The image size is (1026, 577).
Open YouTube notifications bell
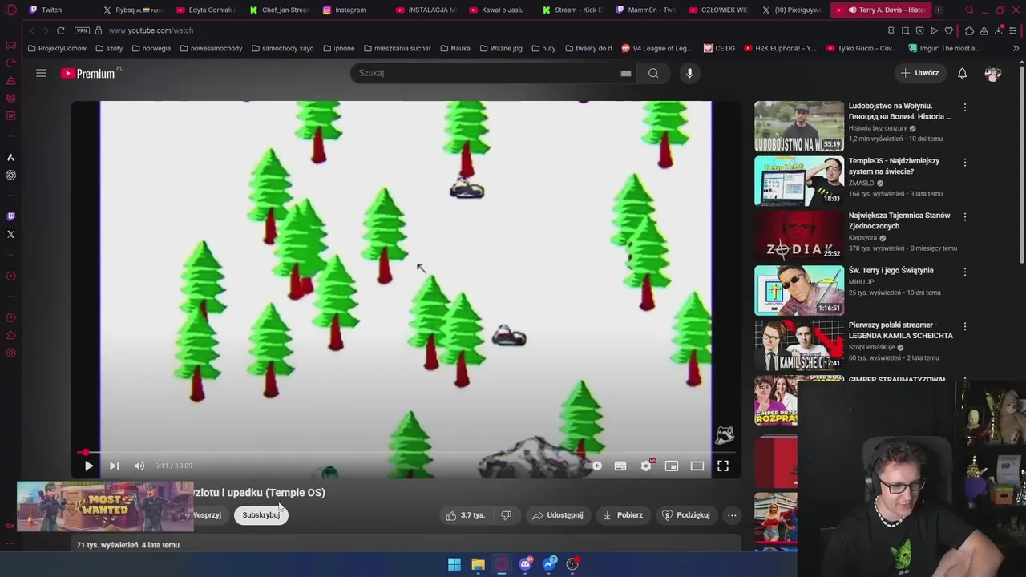pos(963,73)
